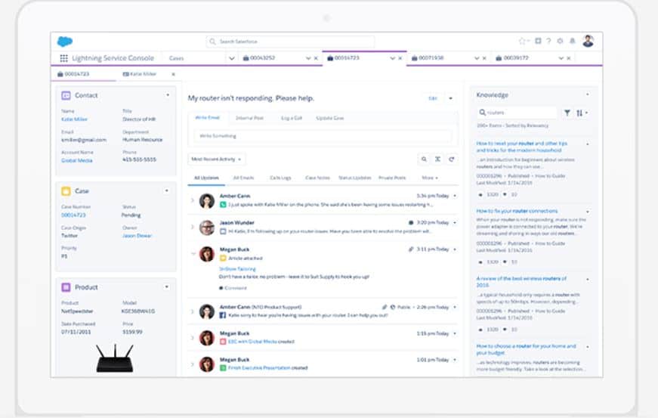
Task: Click the red icon on Megan Buck's 1:15 pm post
Action: (x=223, y=342)
